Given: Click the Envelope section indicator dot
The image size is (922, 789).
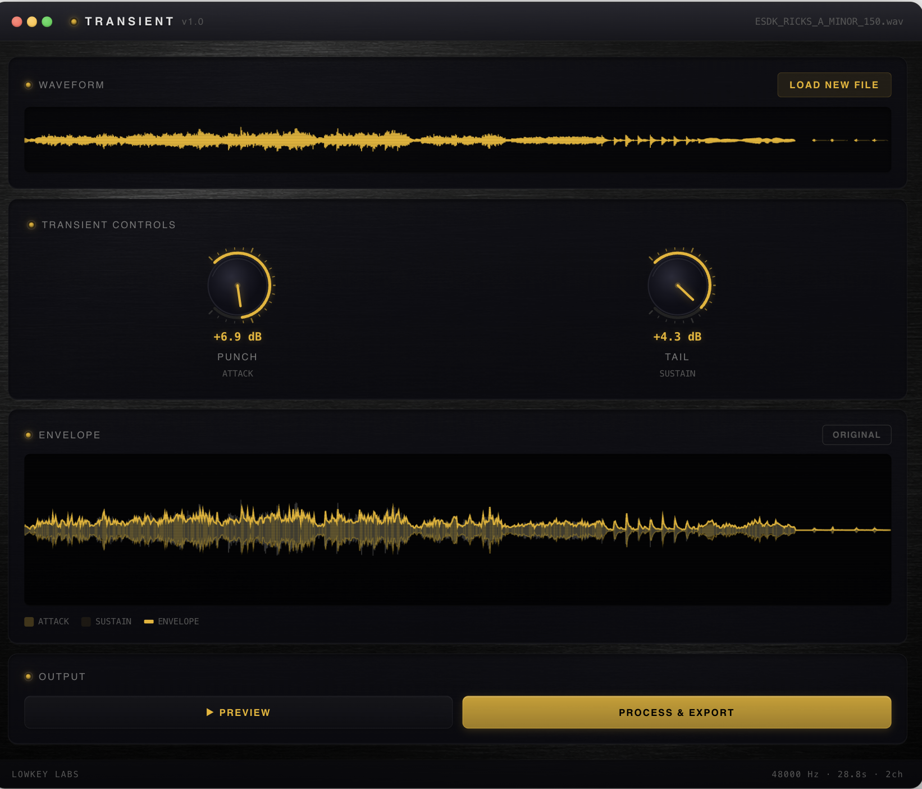Looking at the screenshot, I should [29, 435].
